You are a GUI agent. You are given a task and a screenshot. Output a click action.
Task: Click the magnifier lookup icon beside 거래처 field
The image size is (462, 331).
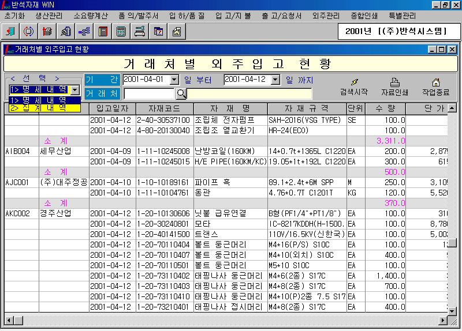(x=181, y=93)
